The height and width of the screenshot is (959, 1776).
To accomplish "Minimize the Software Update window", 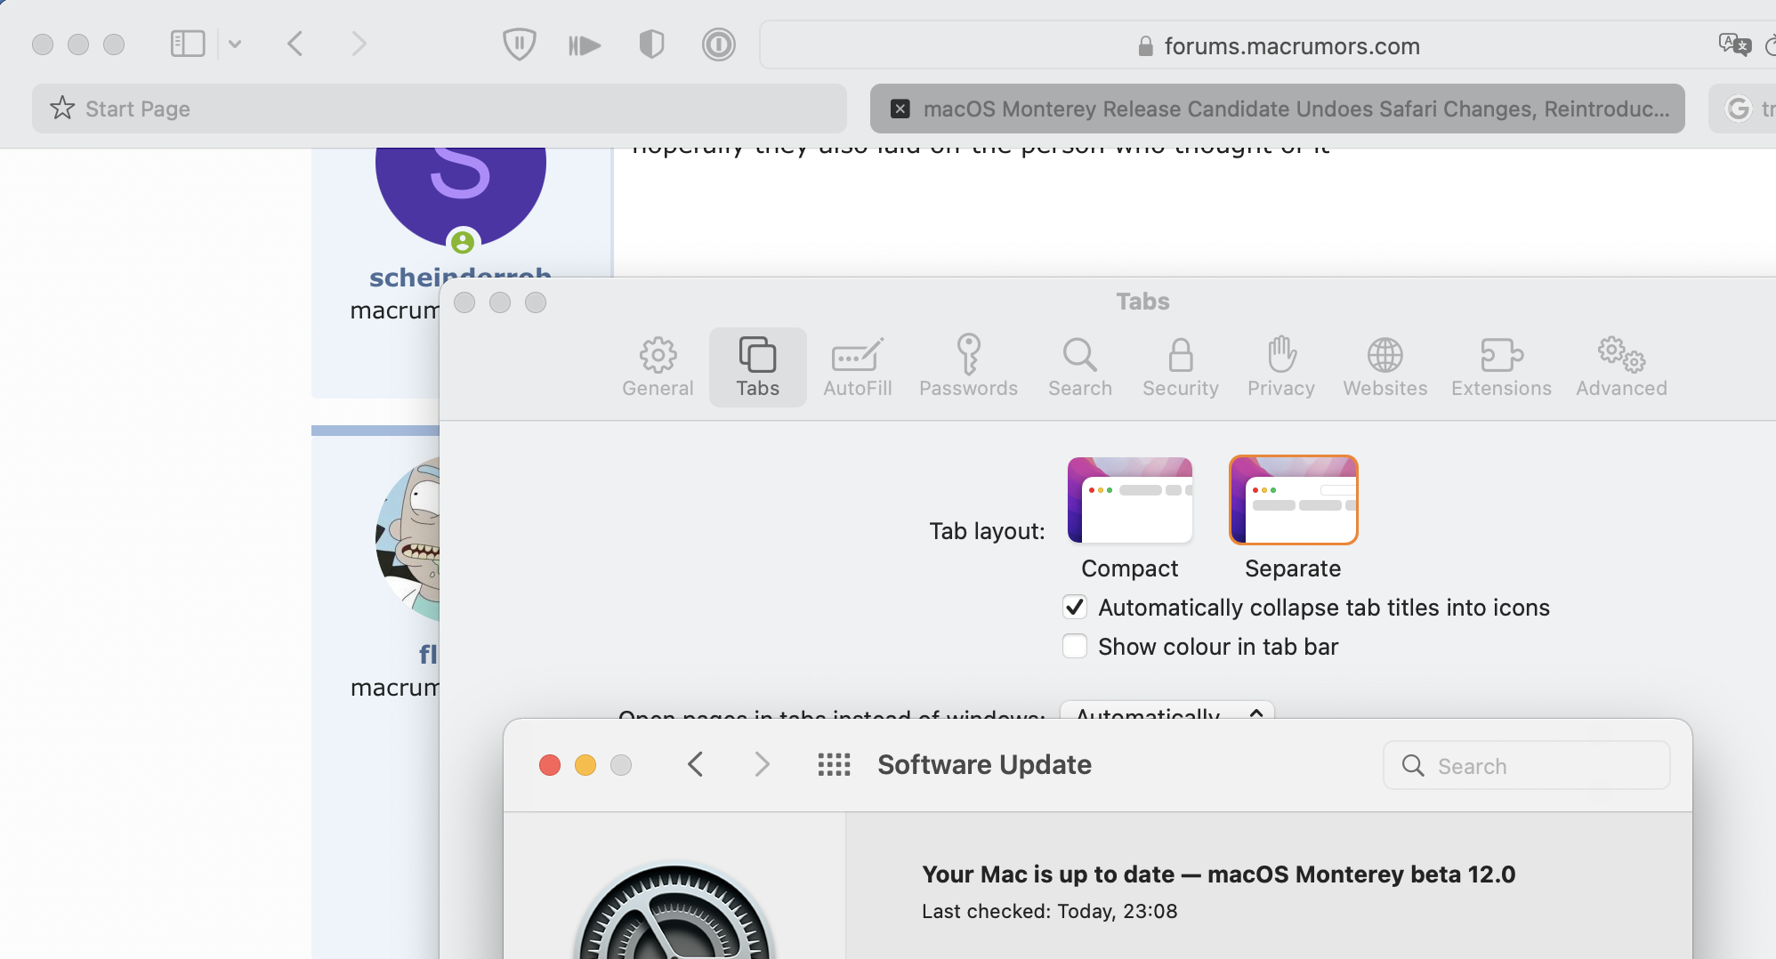I will [585, 765].
